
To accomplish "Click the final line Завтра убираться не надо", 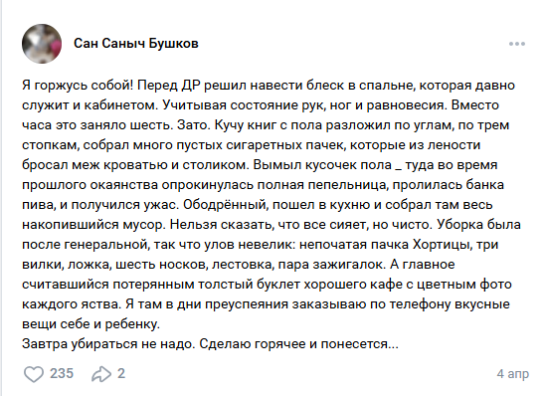I will coord(108,344).
